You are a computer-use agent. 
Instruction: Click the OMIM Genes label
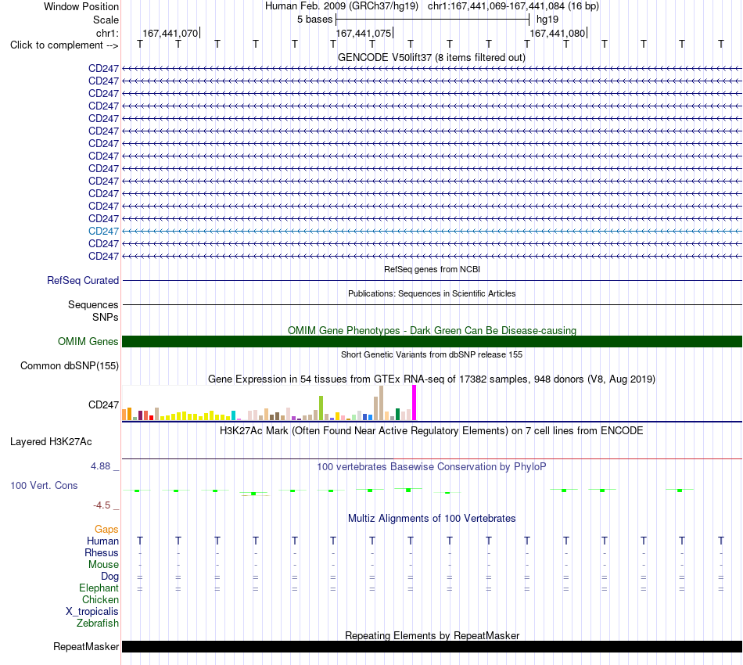(88, 341)
